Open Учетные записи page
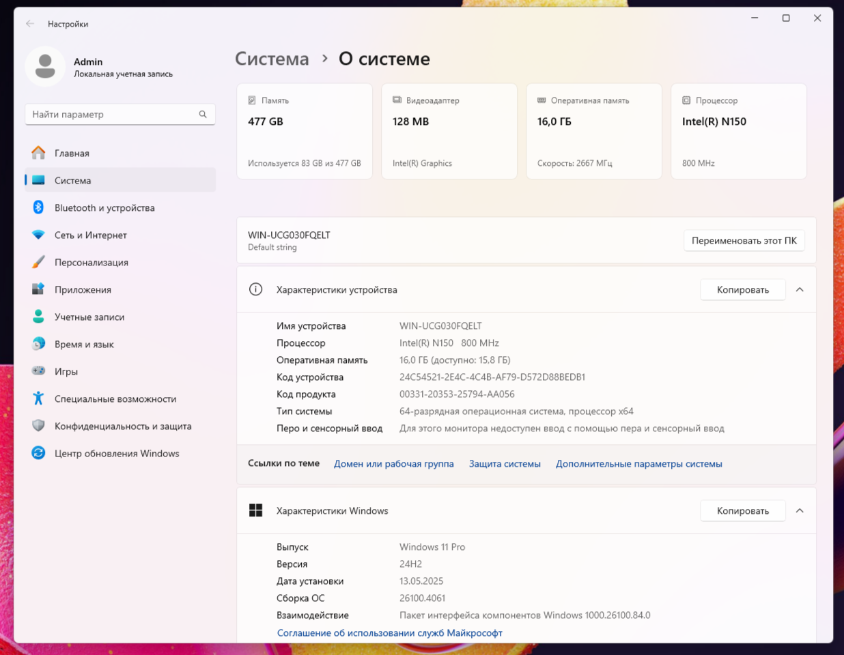844x655 pixels. (x=120, y=317)
